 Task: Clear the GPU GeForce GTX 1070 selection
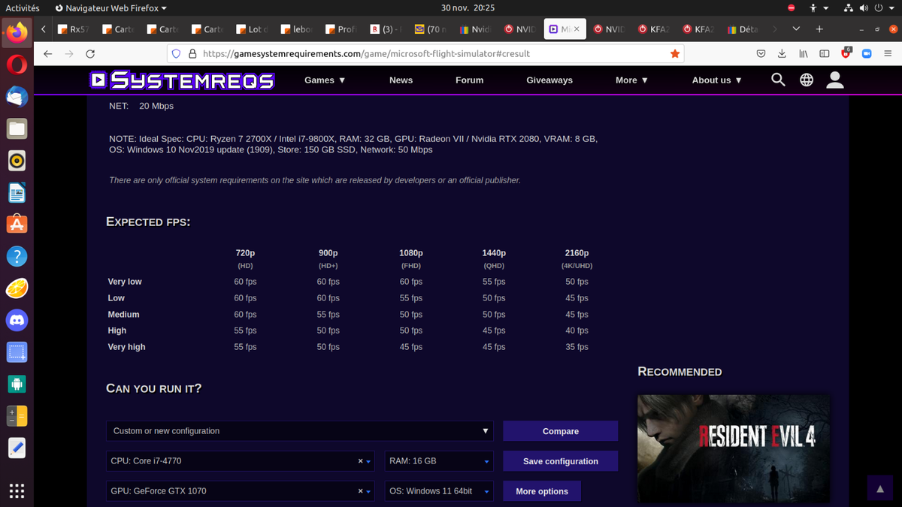(x=360, y=491)
